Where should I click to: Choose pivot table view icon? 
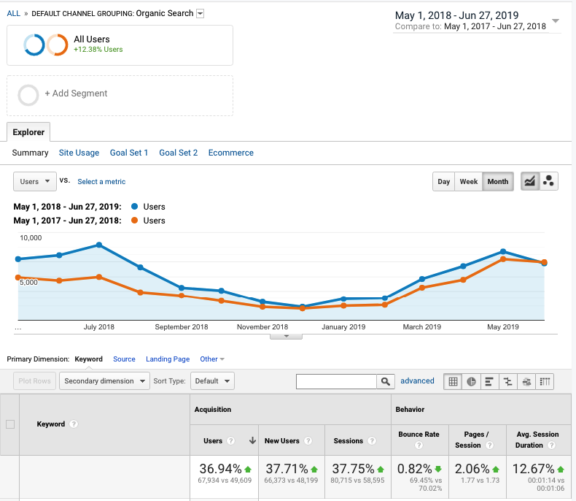545,381
